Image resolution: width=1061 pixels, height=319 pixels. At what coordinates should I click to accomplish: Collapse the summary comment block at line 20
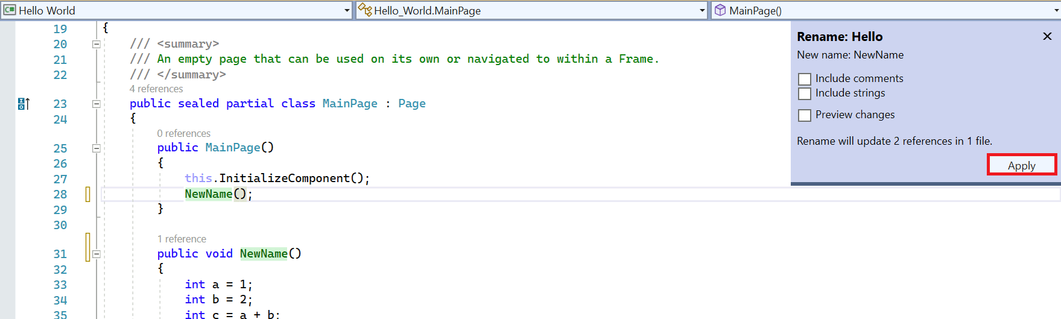tap(96, 44)
